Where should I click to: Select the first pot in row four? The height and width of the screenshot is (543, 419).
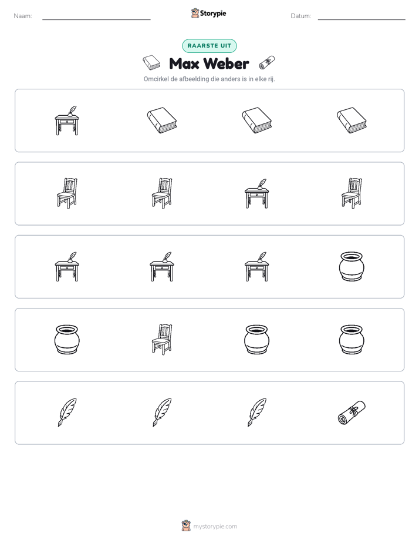pos(67,340)
